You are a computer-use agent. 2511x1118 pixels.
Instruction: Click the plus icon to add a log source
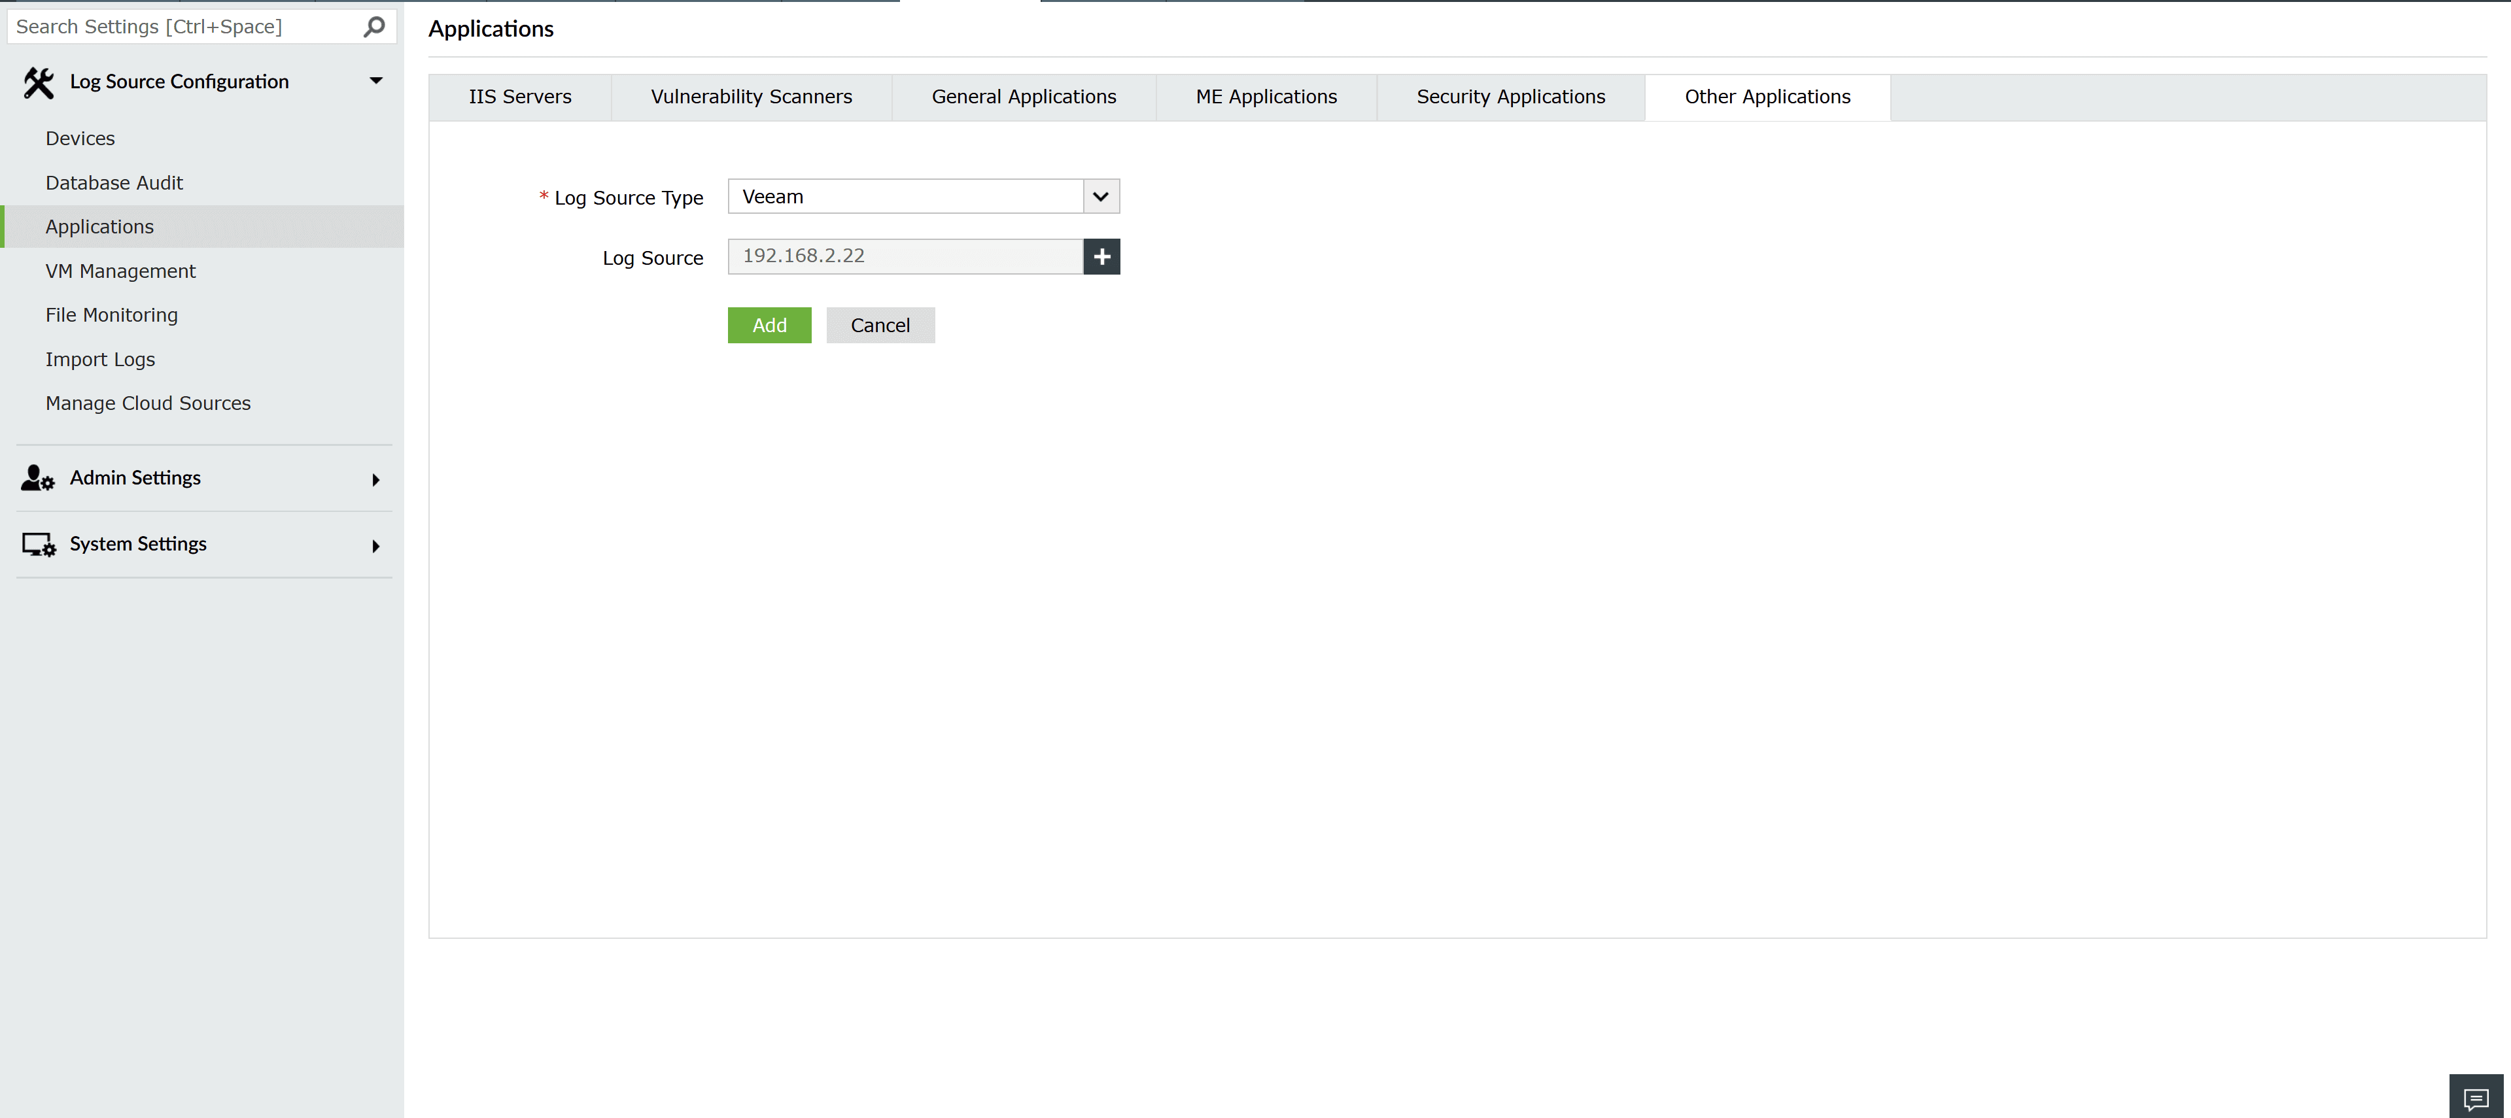coord(1101,256)
